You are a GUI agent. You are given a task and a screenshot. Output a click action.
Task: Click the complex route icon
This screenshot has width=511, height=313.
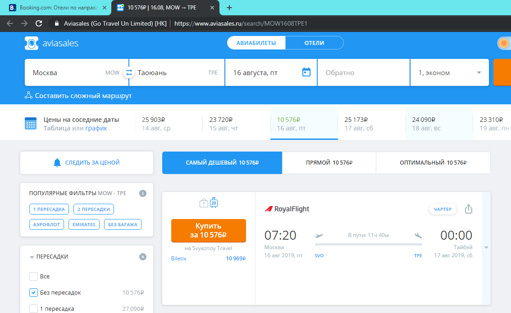pos(29,95)
